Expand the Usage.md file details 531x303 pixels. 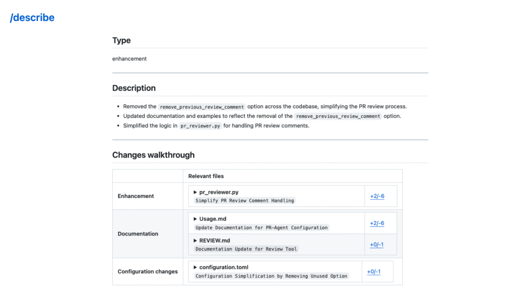195,219
